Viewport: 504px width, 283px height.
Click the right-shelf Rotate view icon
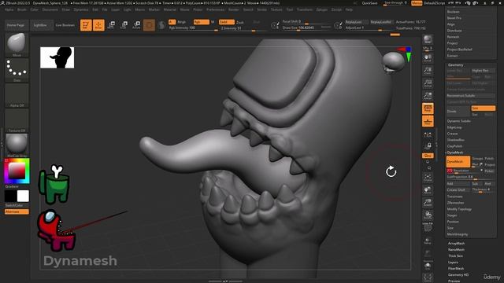(x=428, y=215)
